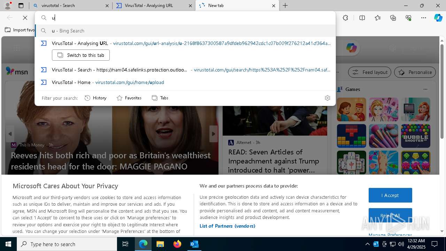The height and width of the screenshot is (251, 446).
Task: Open the Bubble Shooter game thumbnail
Action: pyautogui.click(x=415, y=136)
